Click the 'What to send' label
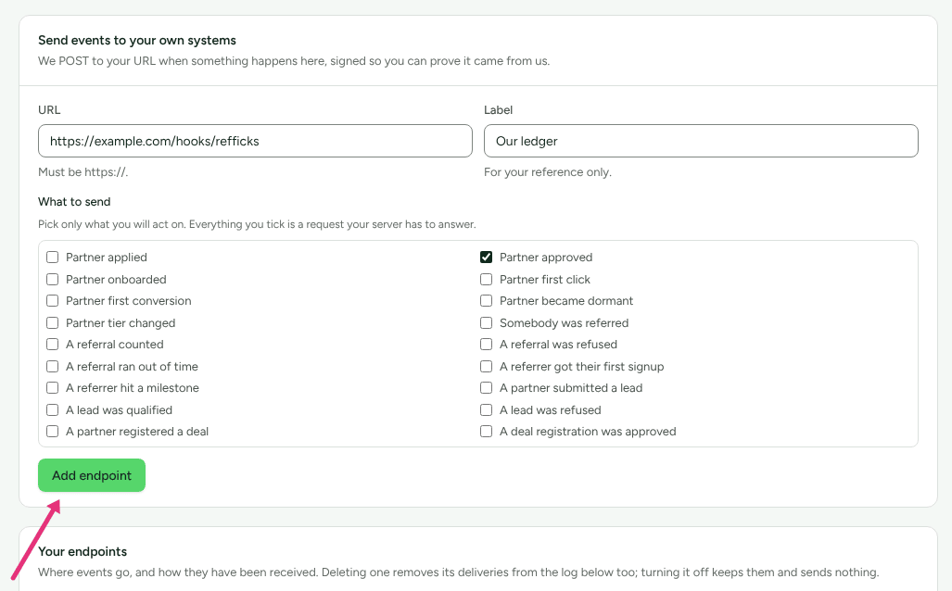 [x=74, y=201]
